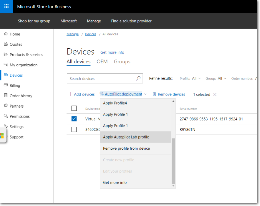Screen dimensions: 260x206
Task: Open the app launcher waffle icon
Action: pyautogui.click(x=6, y=7)
